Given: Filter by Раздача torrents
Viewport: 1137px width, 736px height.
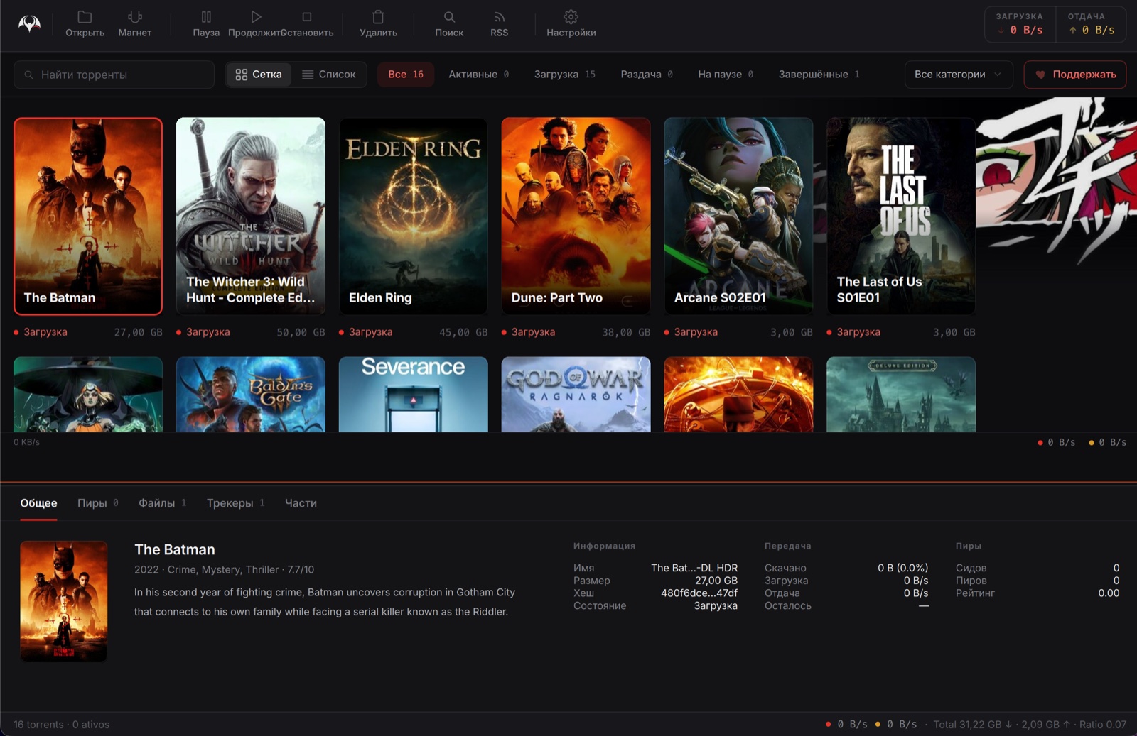Looking at the screenshot, I should point(647,75).
